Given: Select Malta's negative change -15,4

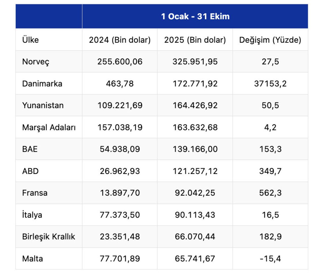Looking at the screenshot, I should click(270, 259).
